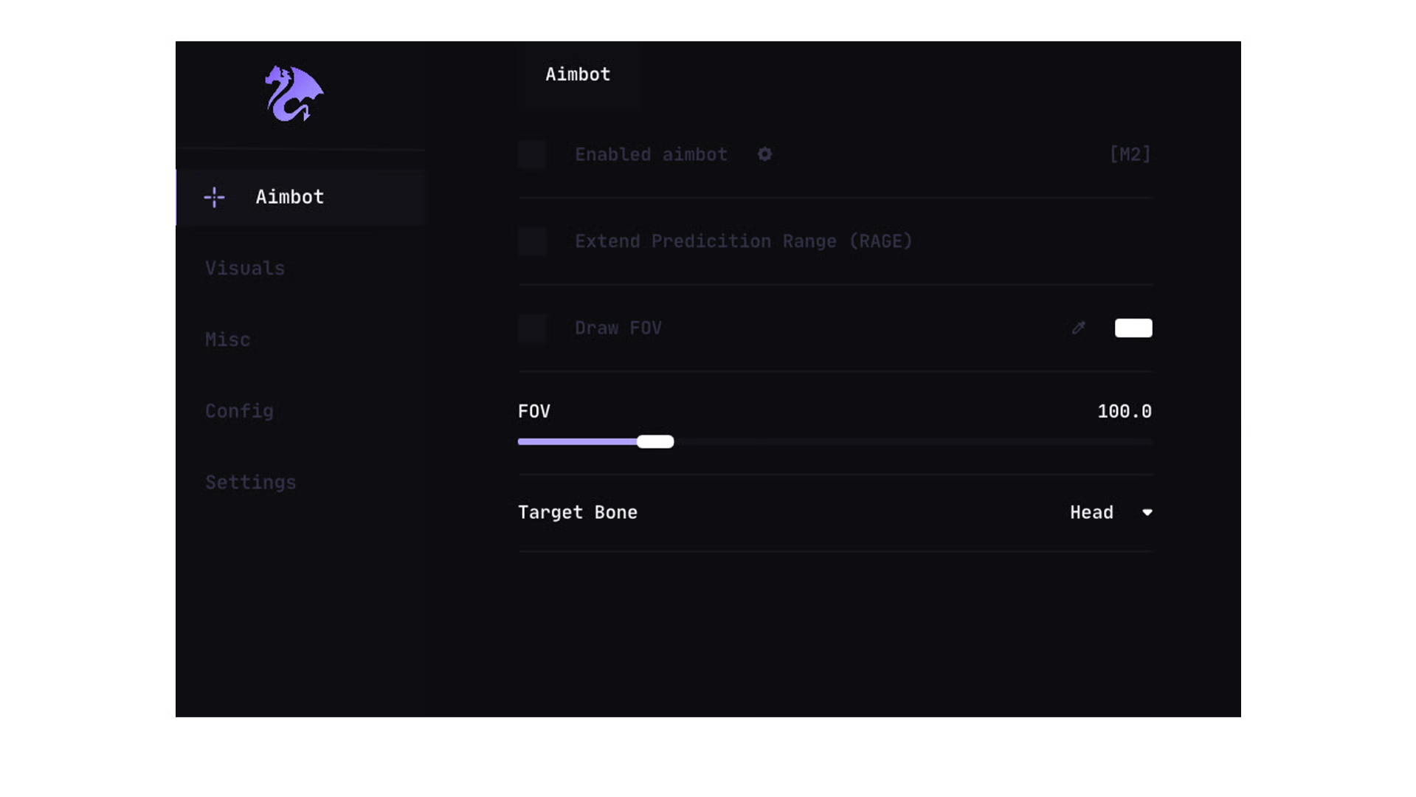Open the gear settings next to Enabled aimbot

coord(764,154)
